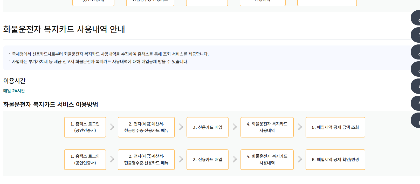Select '1. 홈택스 로그인' box in 확인/변경 row
The image size is (420, 184).
[x=85, y=160]
